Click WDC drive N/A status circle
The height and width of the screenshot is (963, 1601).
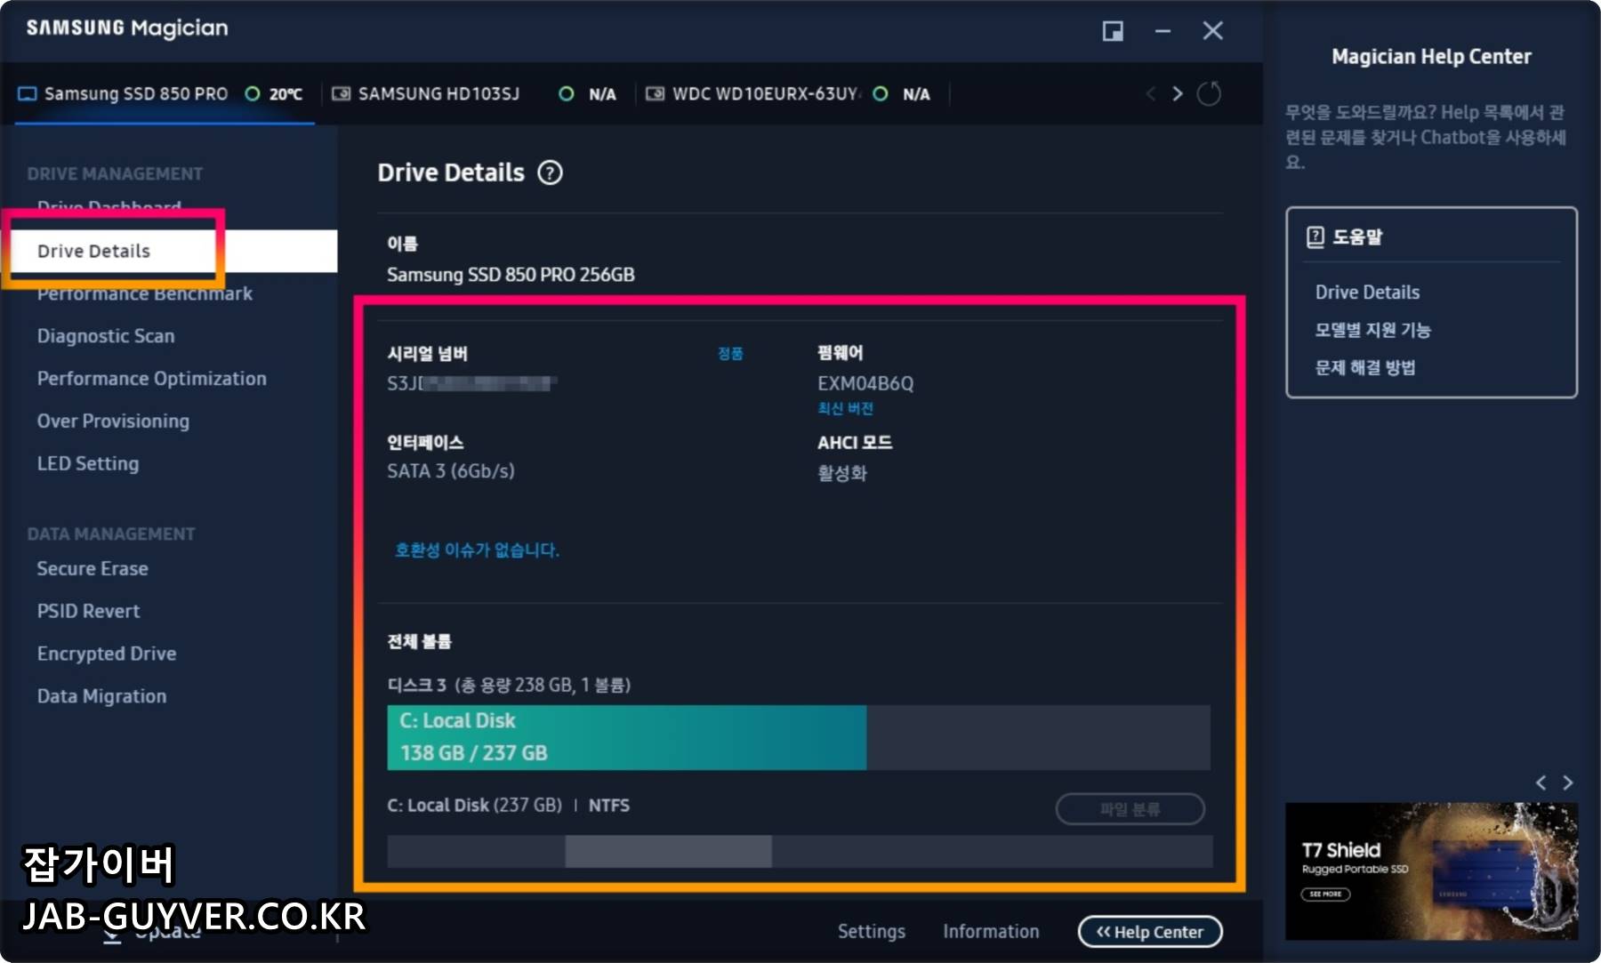click(881, 93)
